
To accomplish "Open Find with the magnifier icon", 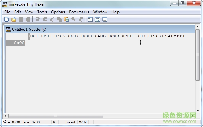I will click(74, 19).
